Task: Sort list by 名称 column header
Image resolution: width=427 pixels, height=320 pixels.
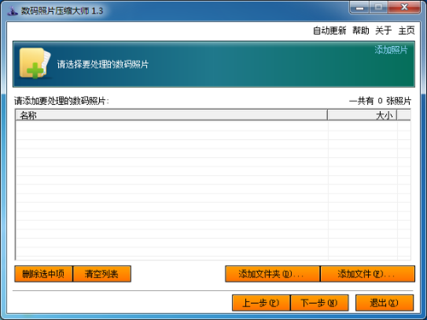Action: tap(171, 115)
